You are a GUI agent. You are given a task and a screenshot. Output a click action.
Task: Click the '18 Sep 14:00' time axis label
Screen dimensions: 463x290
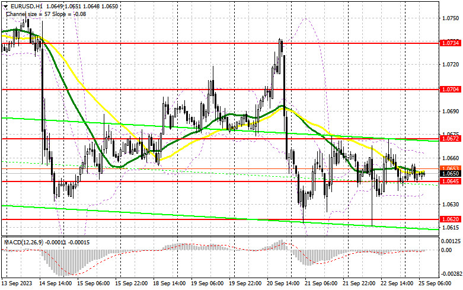169,283
